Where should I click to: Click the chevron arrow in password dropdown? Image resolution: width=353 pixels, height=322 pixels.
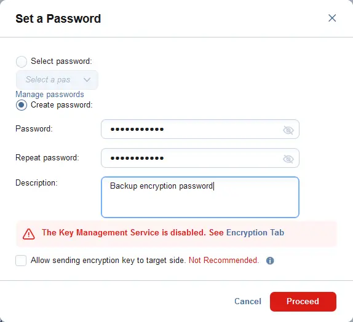click(x=87, y=80)
